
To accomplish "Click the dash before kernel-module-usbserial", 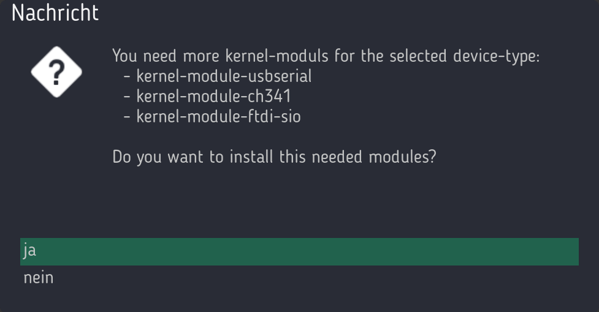I will pos(127,77).
